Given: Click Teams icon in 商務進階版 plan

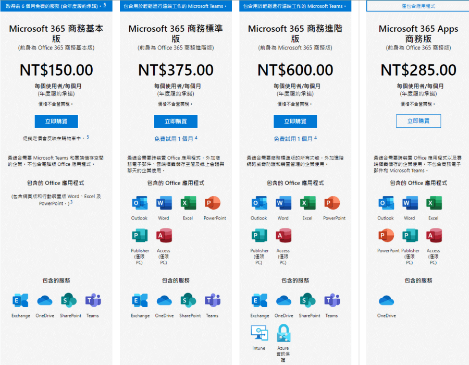Looking at the screenshot, I should coord(332,300).
